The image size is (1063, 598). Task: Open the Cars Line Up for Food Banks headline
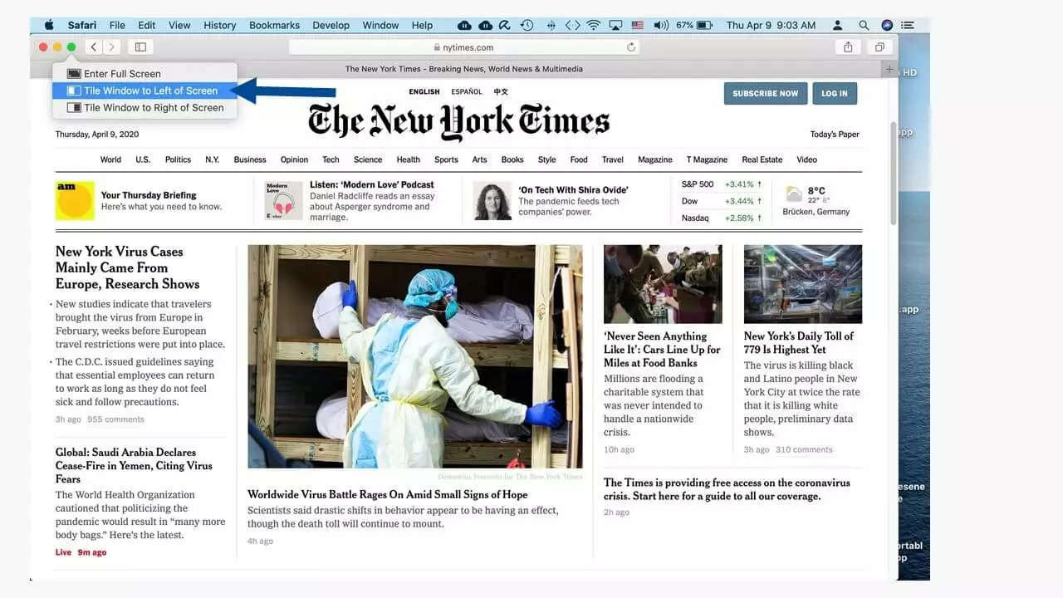point(662,349)
